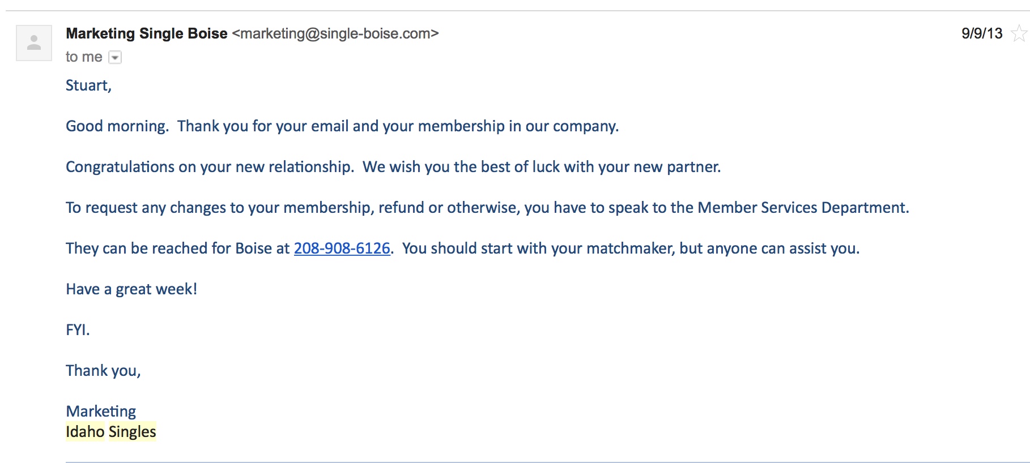Click the "Have a great week!" line

click(131, 289)
